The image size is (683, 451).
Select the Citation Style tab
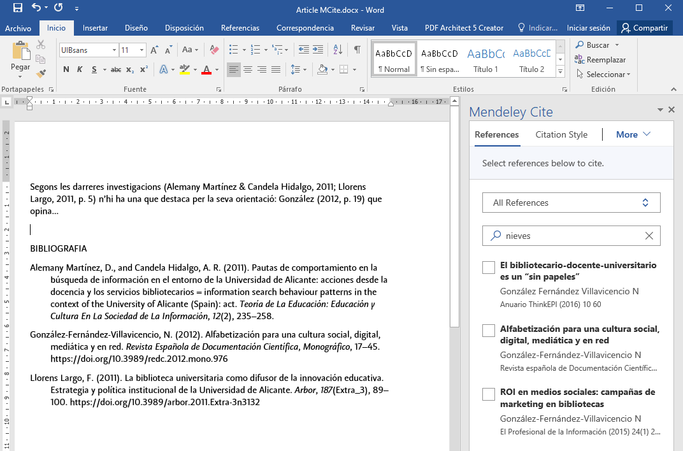561,134
